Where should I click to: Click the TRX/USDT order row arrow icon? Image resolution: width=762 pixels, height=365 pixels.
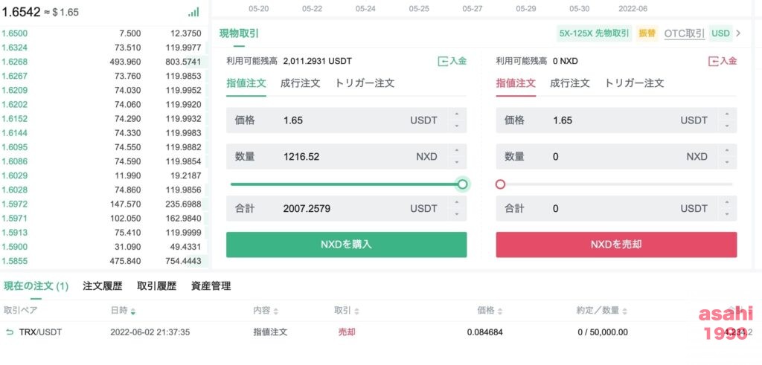(x=9, y=332)
